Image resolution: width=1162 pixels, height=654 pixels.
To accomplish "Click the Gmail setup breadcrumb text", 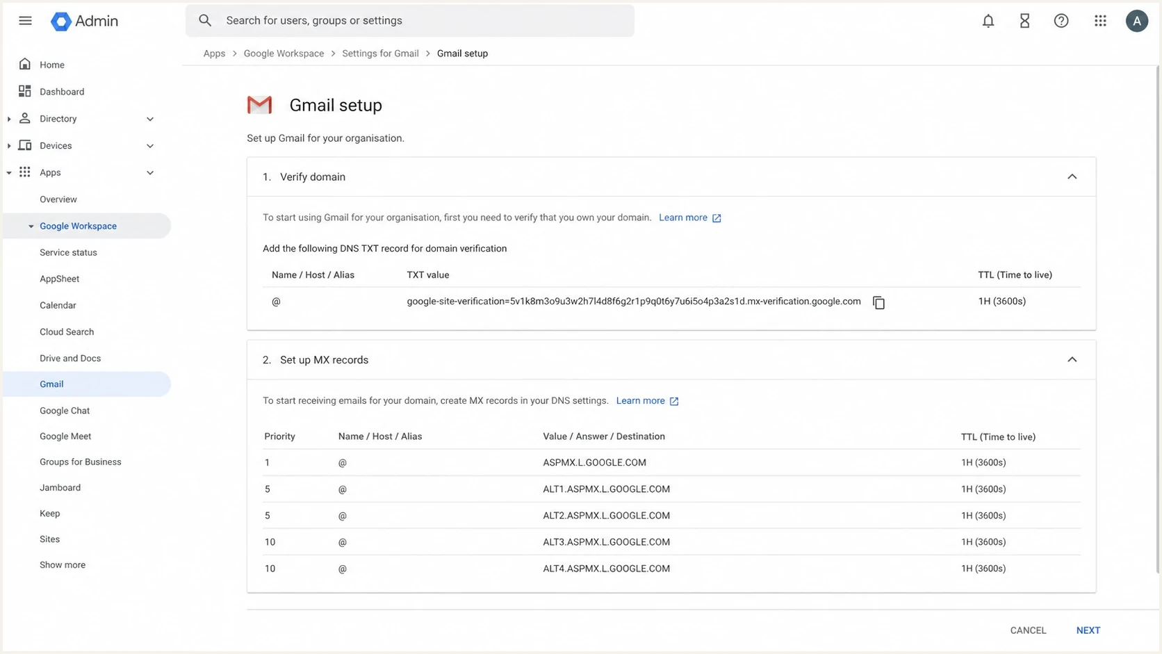I will pos(462,54).
